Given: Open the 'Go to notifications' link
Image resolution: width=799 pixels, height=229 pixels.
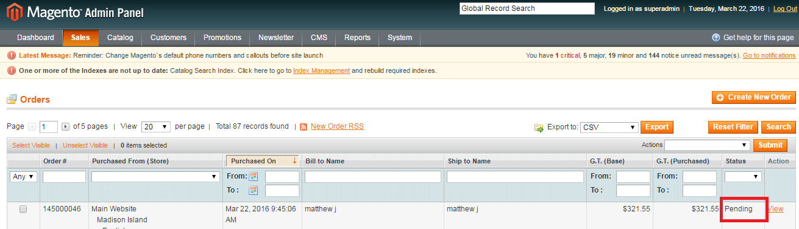Looking at the screenshot, I should point(769,55).
